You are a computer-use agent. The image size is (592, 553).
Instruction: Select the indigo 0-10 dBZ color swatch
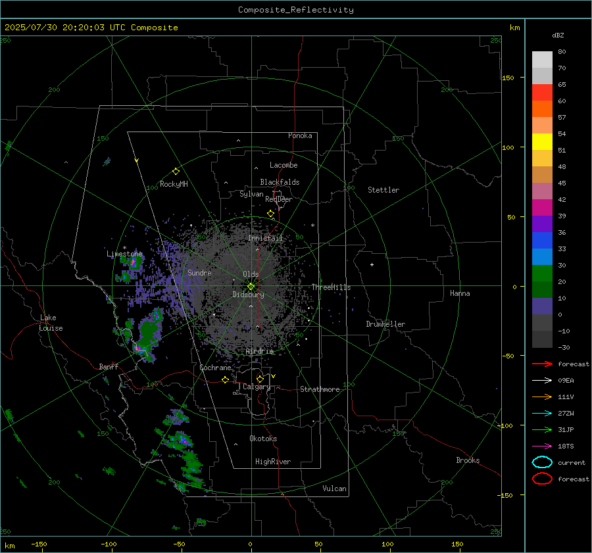tap(542, 306)
